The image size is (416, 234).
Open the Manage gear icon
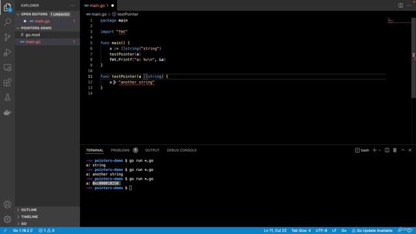coord(7,219)
